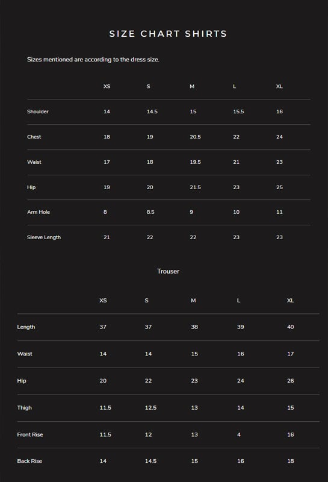This screenshot has width=328, height=482.
Task: Select the M column header in trouser table
Action: tap(193, 300)
